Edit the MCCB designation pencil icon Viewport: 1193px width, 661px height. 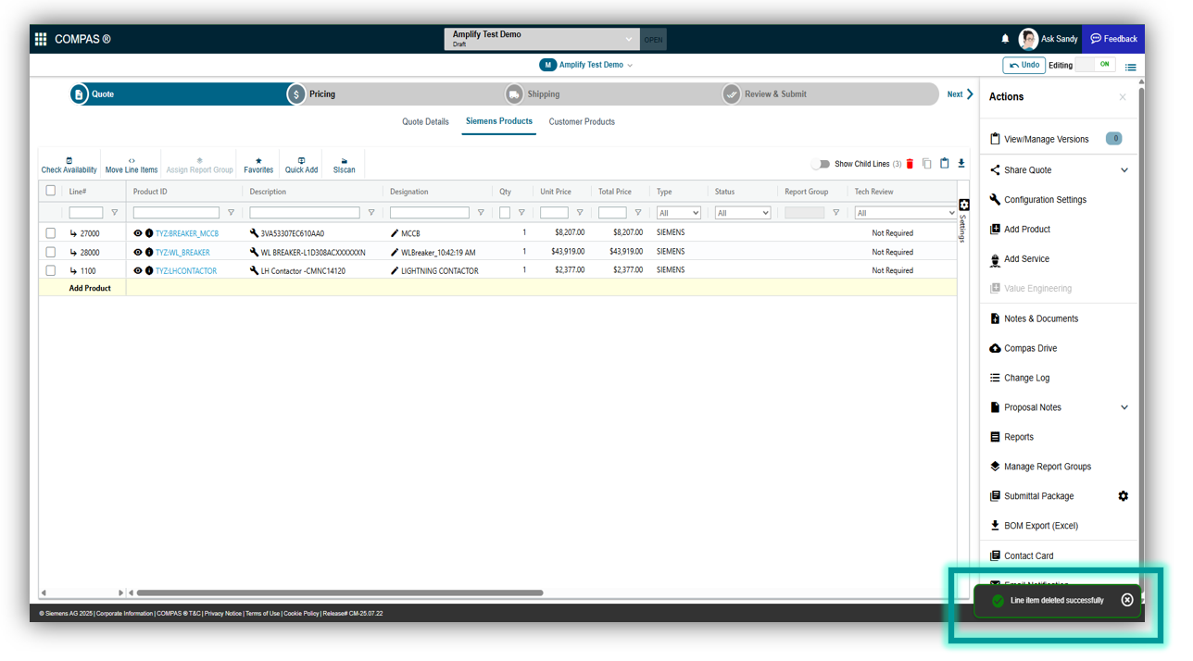395,233
